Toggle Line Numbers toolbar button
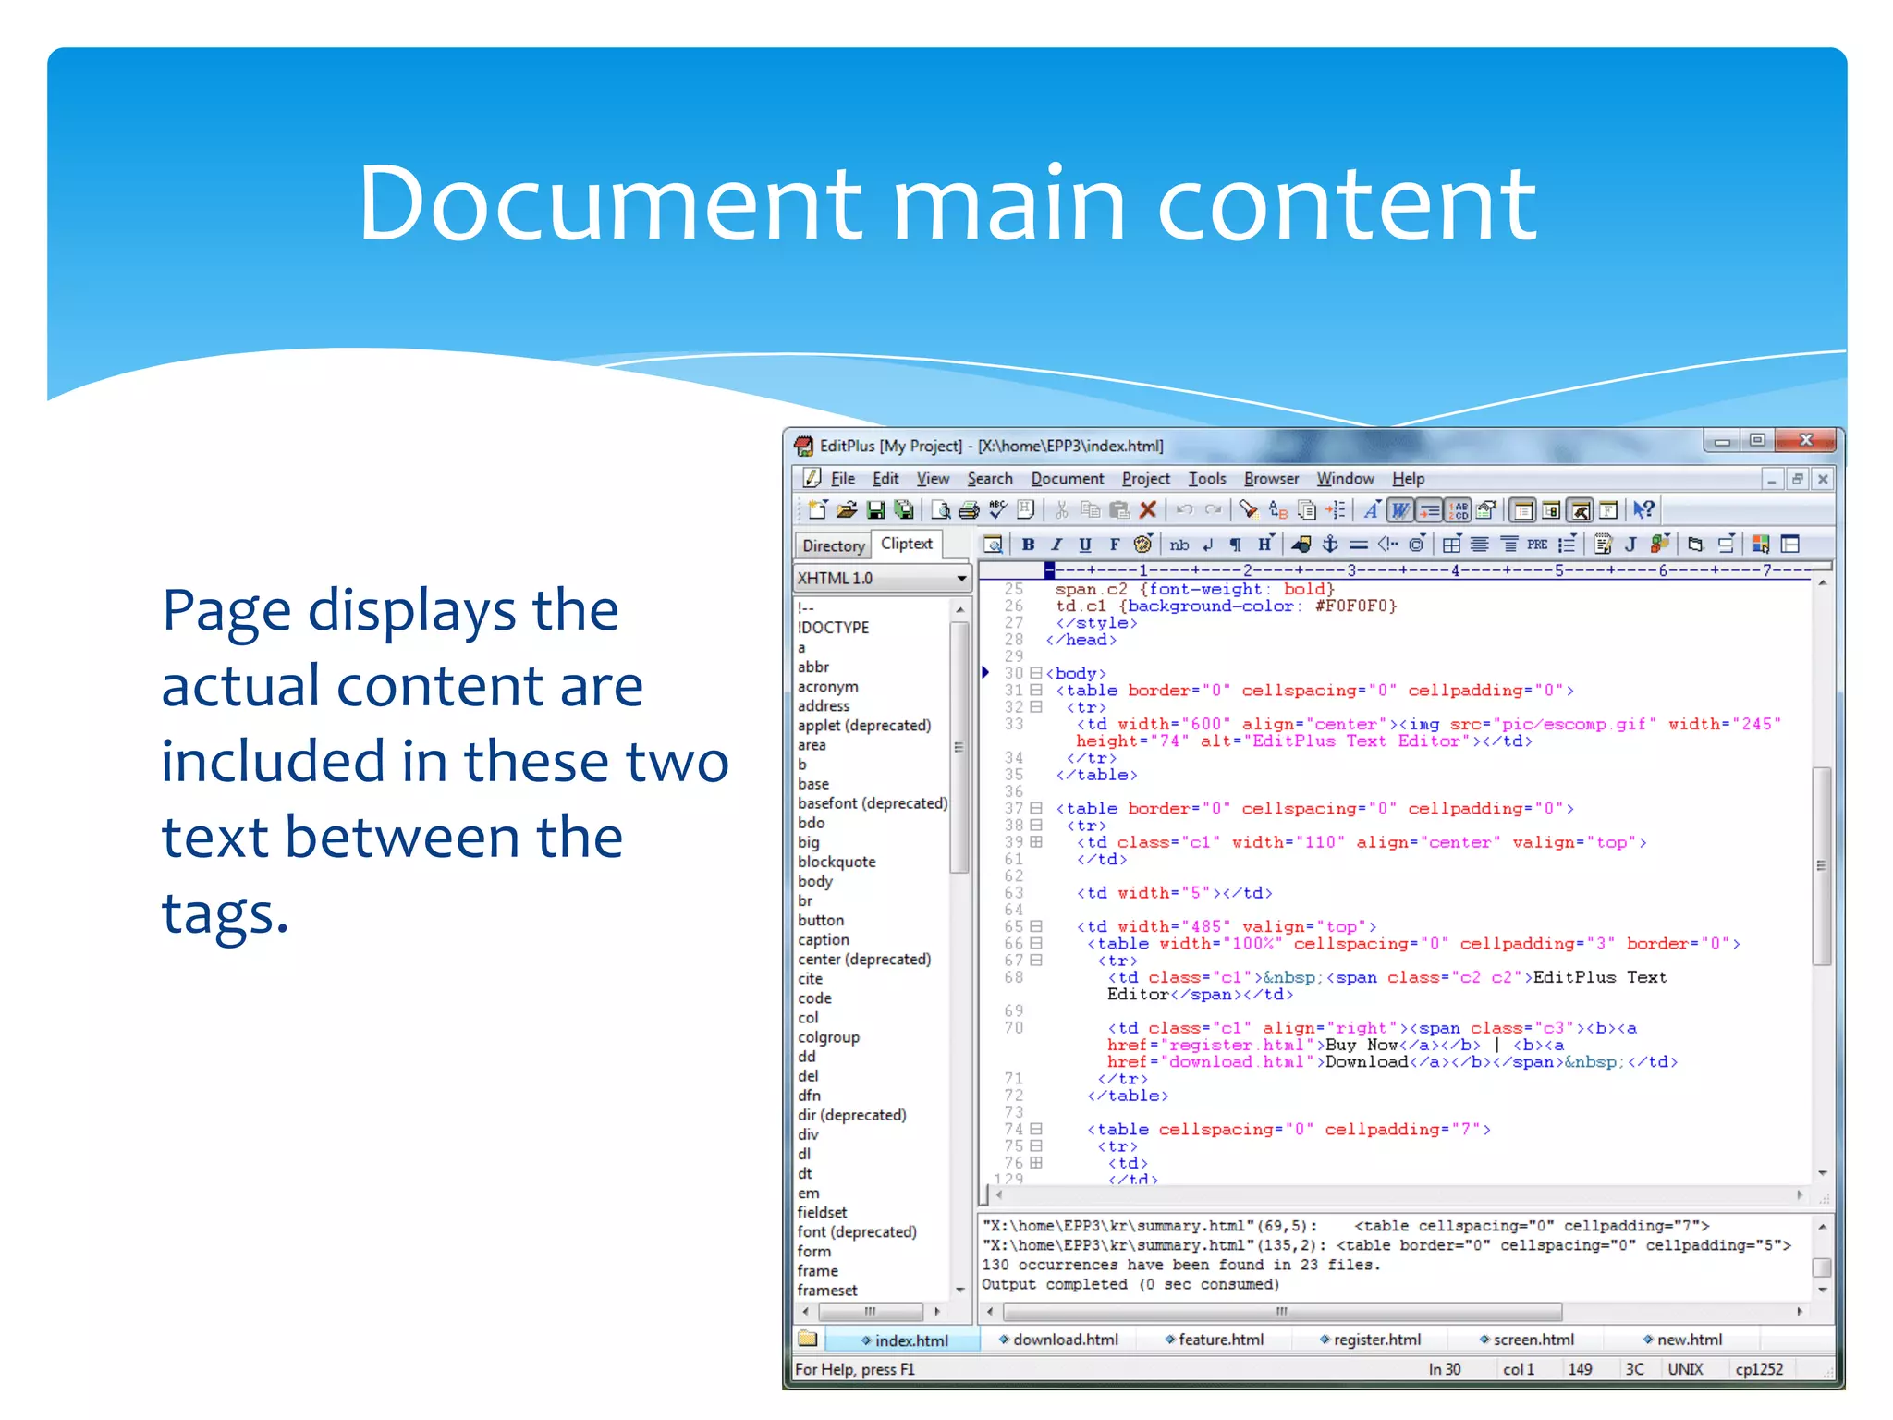 1459,509
